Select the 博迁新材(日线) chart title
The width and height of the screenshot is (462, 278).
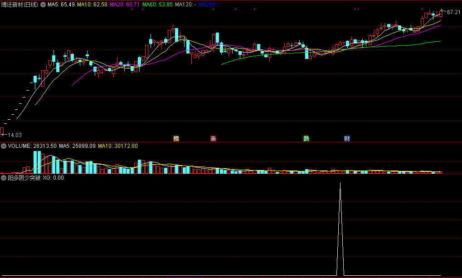(20, 5)
